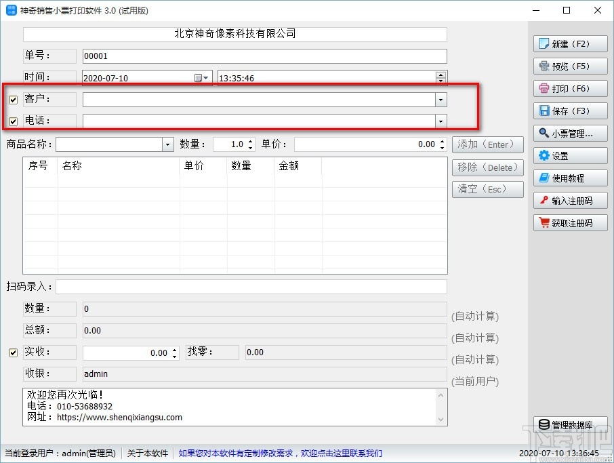Click the app logo in title bar
This screenshot has width=614, height=463.
tap(12, 10)
